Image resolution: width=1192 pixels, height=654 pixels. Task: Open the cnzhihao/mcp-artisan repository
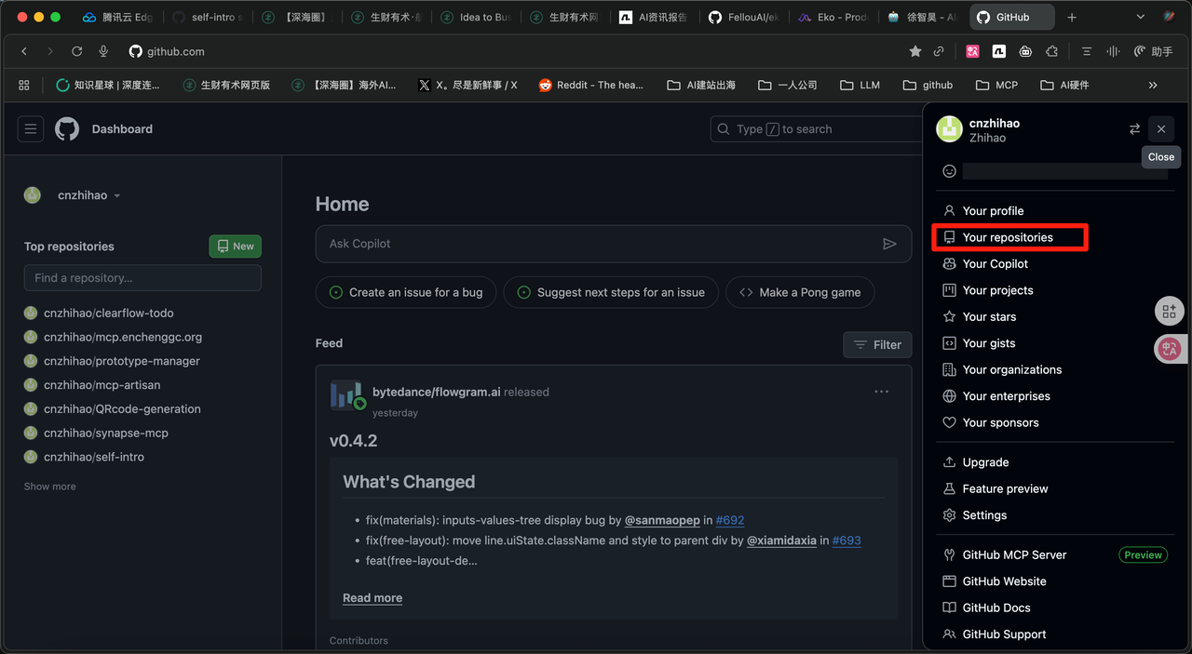[102, 385]
